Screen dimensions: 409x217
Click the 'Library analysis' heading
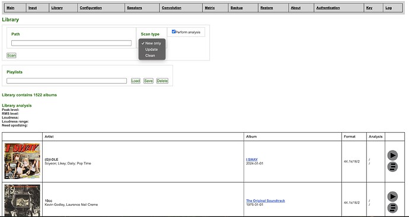(17, 106)
